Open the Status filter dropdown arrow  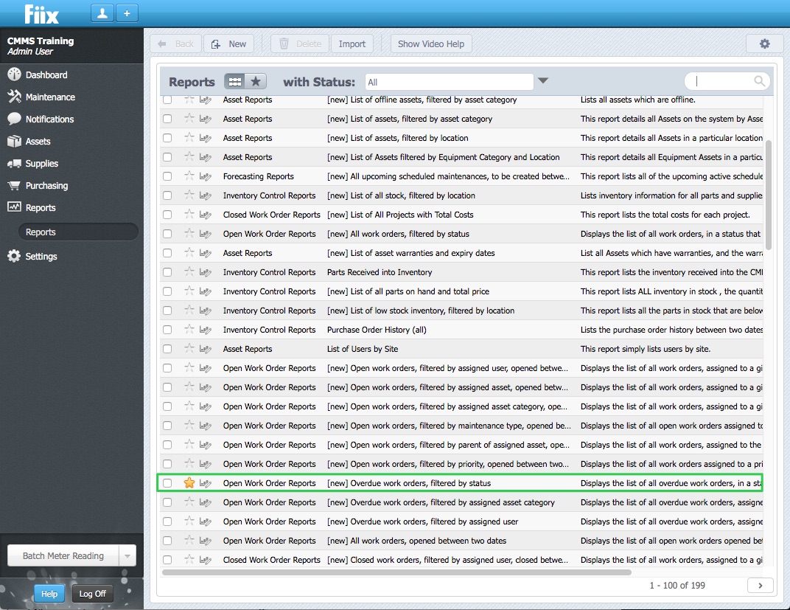coord(542,80)
